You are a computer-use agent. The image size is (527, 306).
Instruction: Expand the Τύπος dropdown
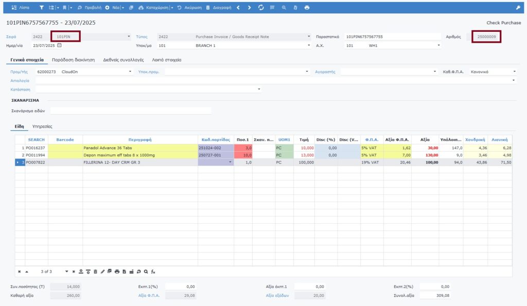309,37
